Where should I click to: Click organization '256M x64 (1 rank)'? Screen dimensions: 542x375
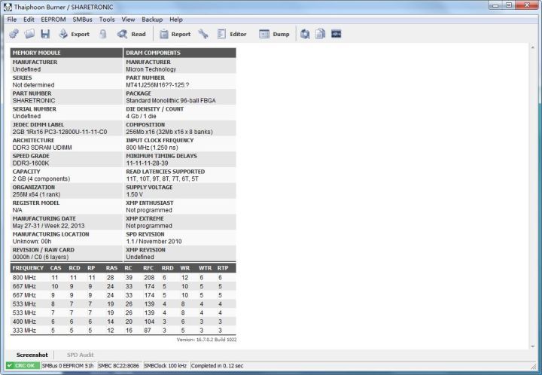[36, 194]
